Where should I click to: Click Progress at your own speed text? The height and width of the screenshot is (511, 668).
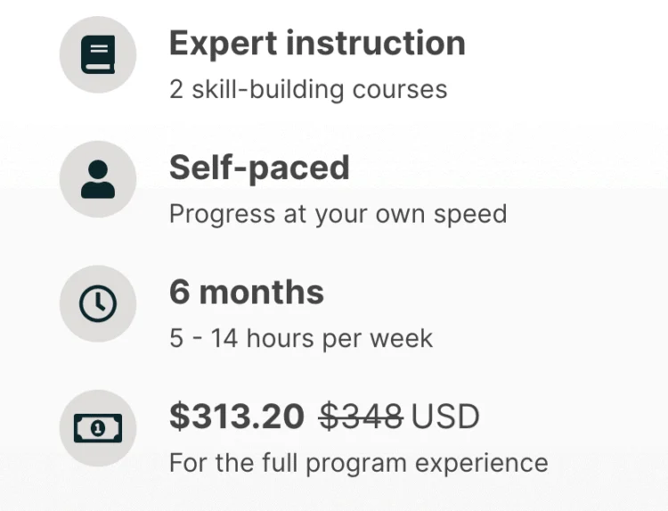pyautogui.click(x=338, y=214)
